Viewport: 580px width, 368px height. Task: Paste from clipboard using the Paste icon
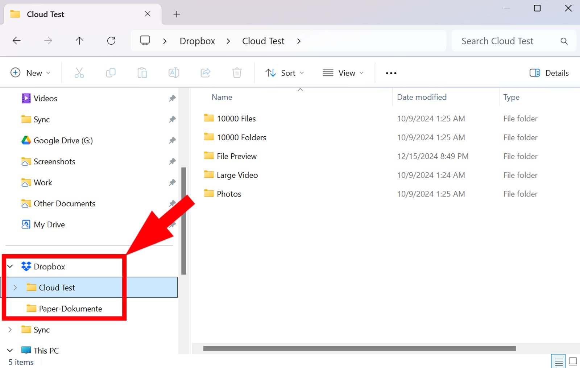[x=142, y=73]
